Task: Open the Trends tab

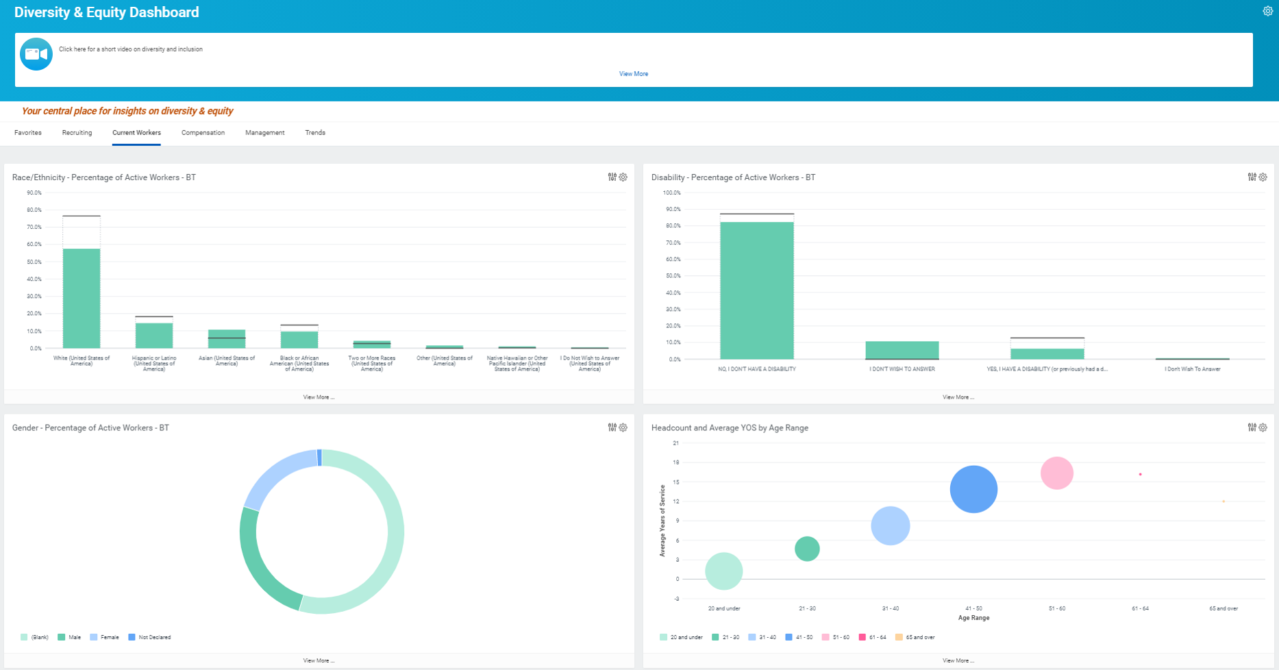Action: click(315, 132)
